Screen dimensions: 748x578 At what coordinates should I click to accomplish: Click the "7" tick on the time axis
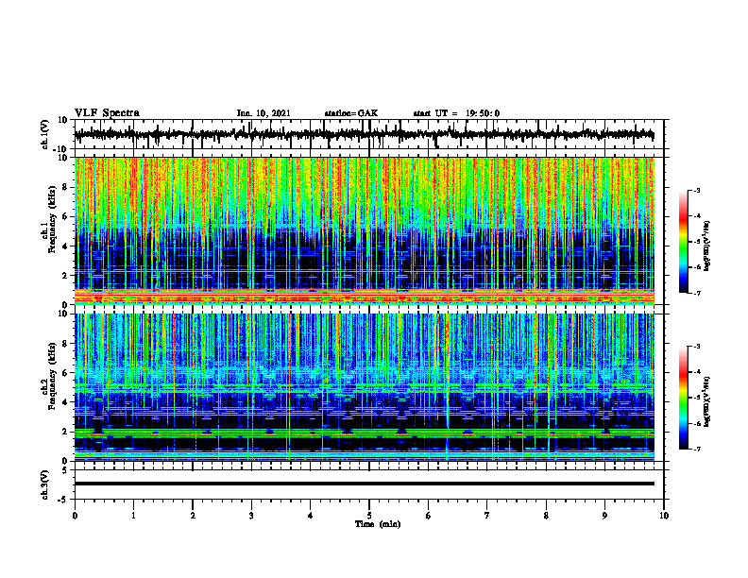pos(487,516)
